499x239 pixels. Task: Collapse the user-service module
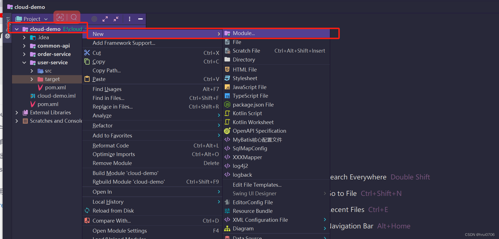pos(24,62)
